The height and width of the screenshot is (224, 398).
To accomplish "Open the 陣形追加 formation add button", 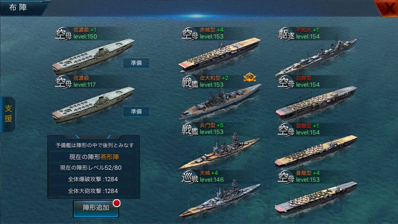I will coord(96,208).
